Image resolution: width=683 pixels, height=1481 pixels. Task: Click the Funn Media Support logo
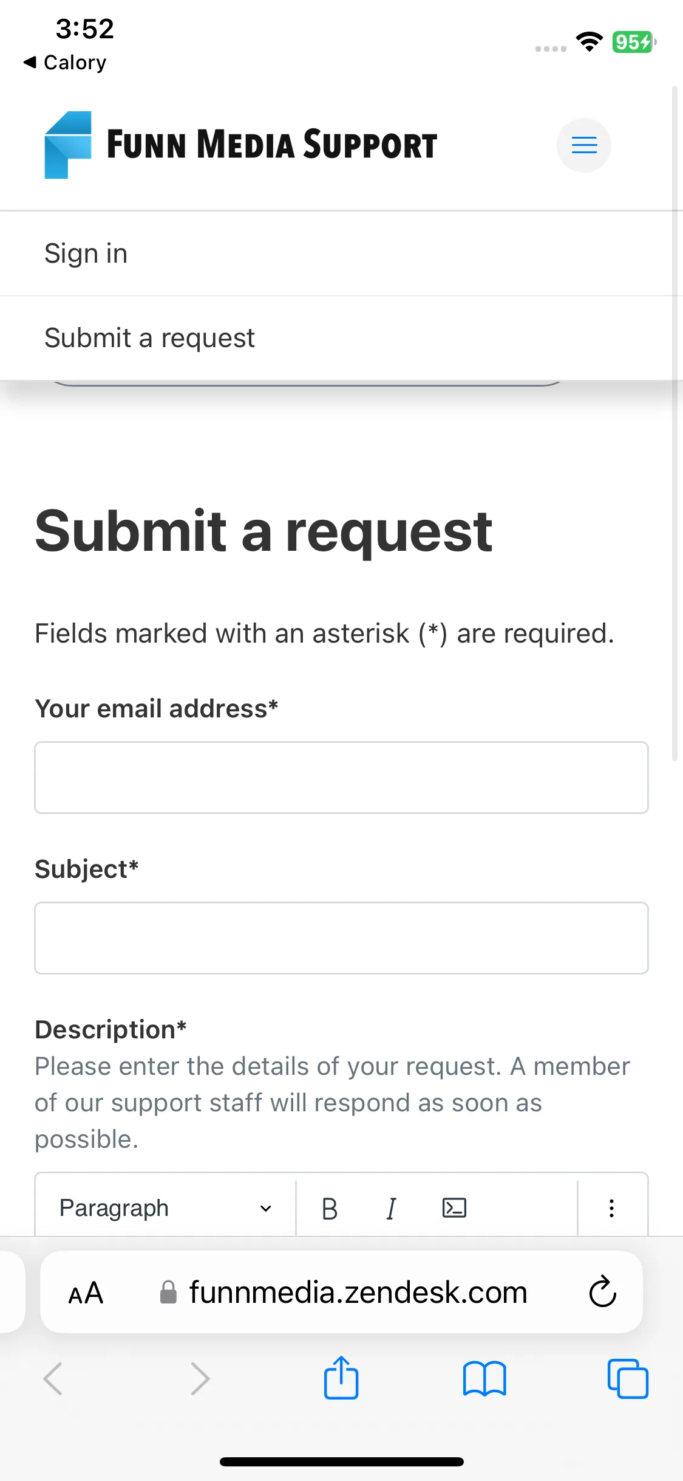240,145
